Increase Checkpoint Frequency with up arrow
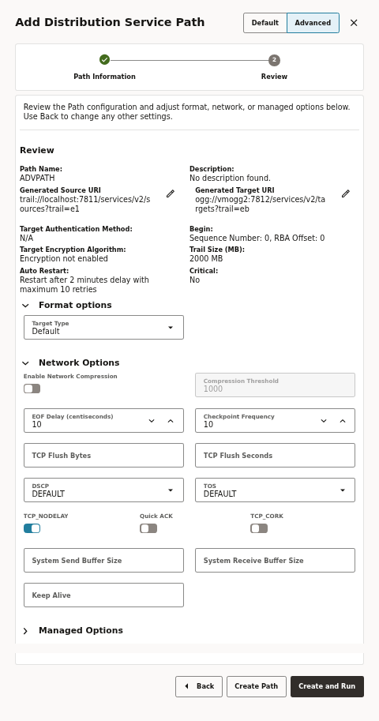 [x=342, y=421]
